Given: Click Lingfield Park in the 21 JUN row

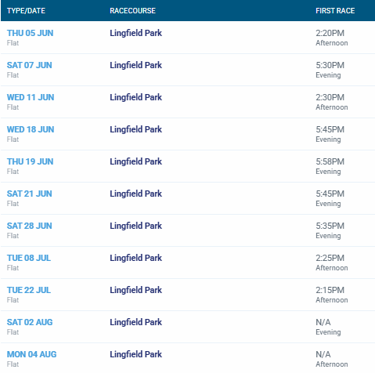Looking at the screenshot, I should point(135,194).
